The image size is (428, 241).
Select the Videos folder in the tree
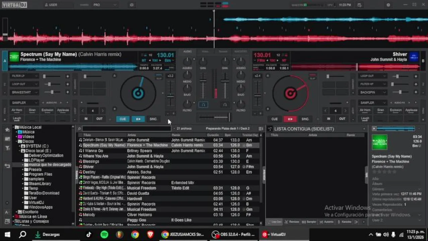point(28,137)
